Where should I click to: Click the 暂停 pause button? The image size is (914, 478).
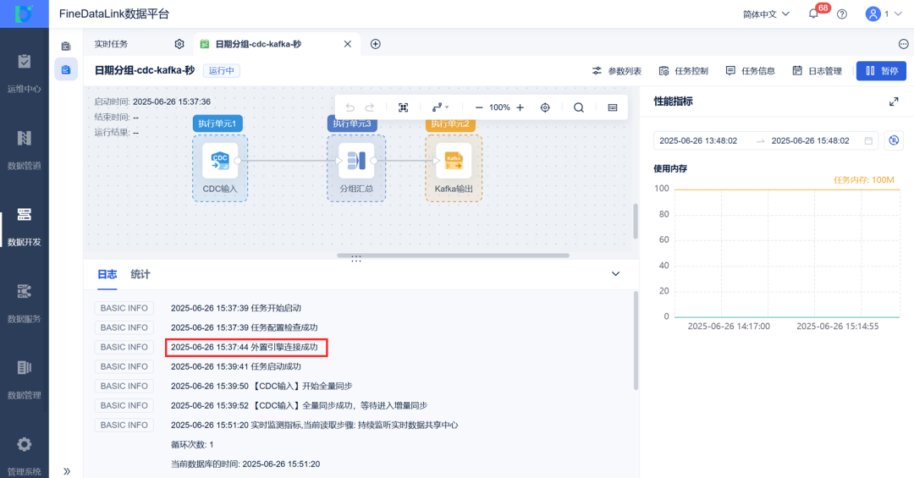[x=881, y=70]
